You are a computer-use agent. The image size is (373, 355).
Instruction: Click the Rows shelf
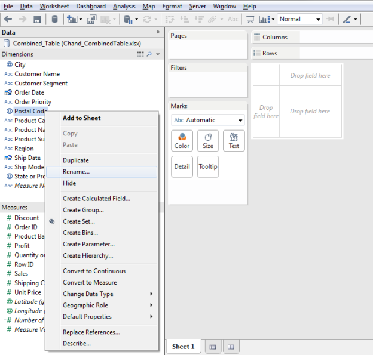pyautogui.click(x=312, y=53)
